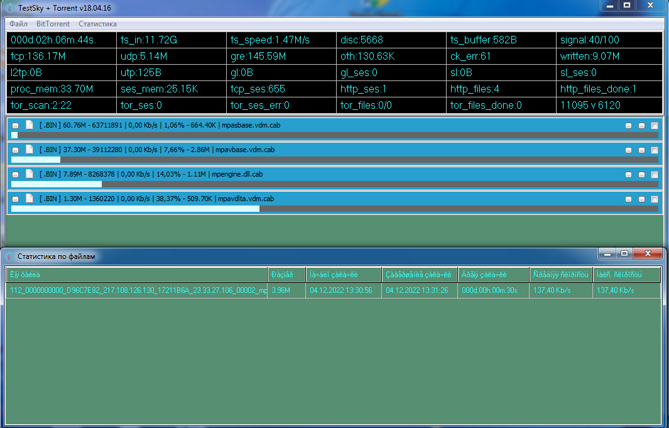The height and width of the screenshot is (428, 669).
Task: Toggle the left checkbox of mpavdlta.vdm.cab
Action: click(15, 199)
